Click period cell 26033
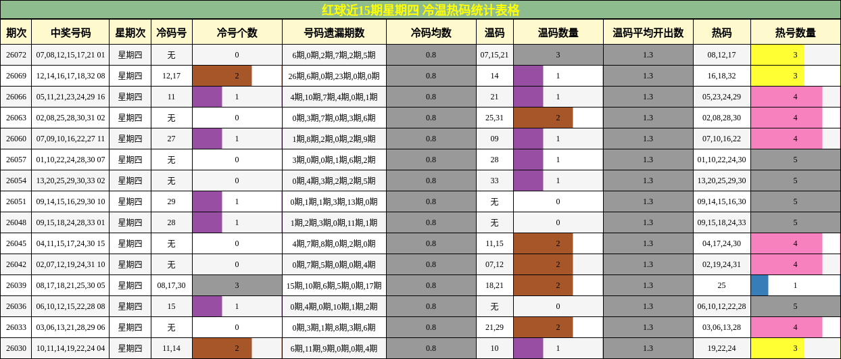The height and width of the screenshot is (359, 841). [16, 327]
